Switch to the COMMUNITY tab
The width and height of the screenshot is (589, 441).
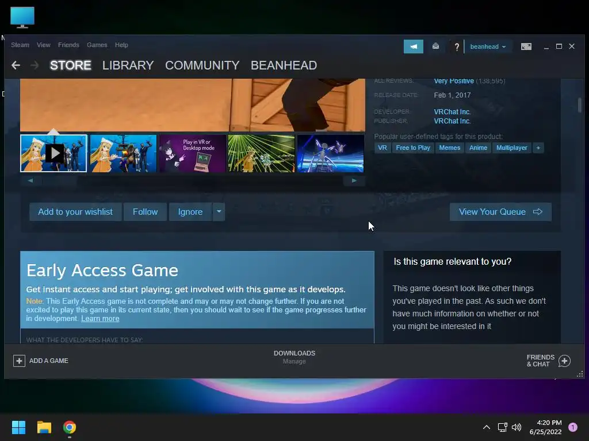point(202,65)
